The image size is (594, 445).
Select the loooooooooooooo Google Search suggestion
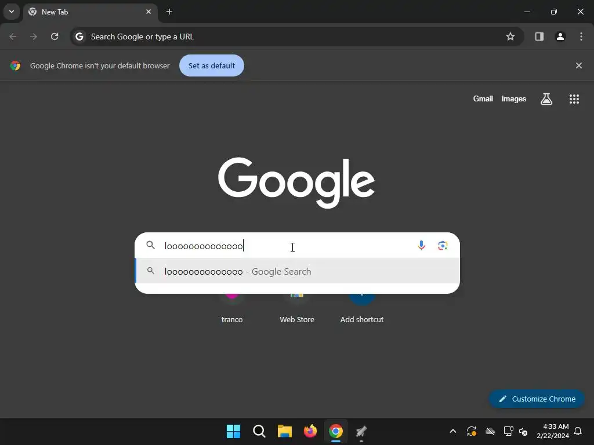[x=298, y=271]
